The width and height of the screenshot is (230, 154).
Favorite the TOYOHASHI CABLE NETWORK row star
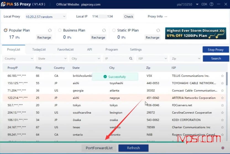[x=222, y=83]
